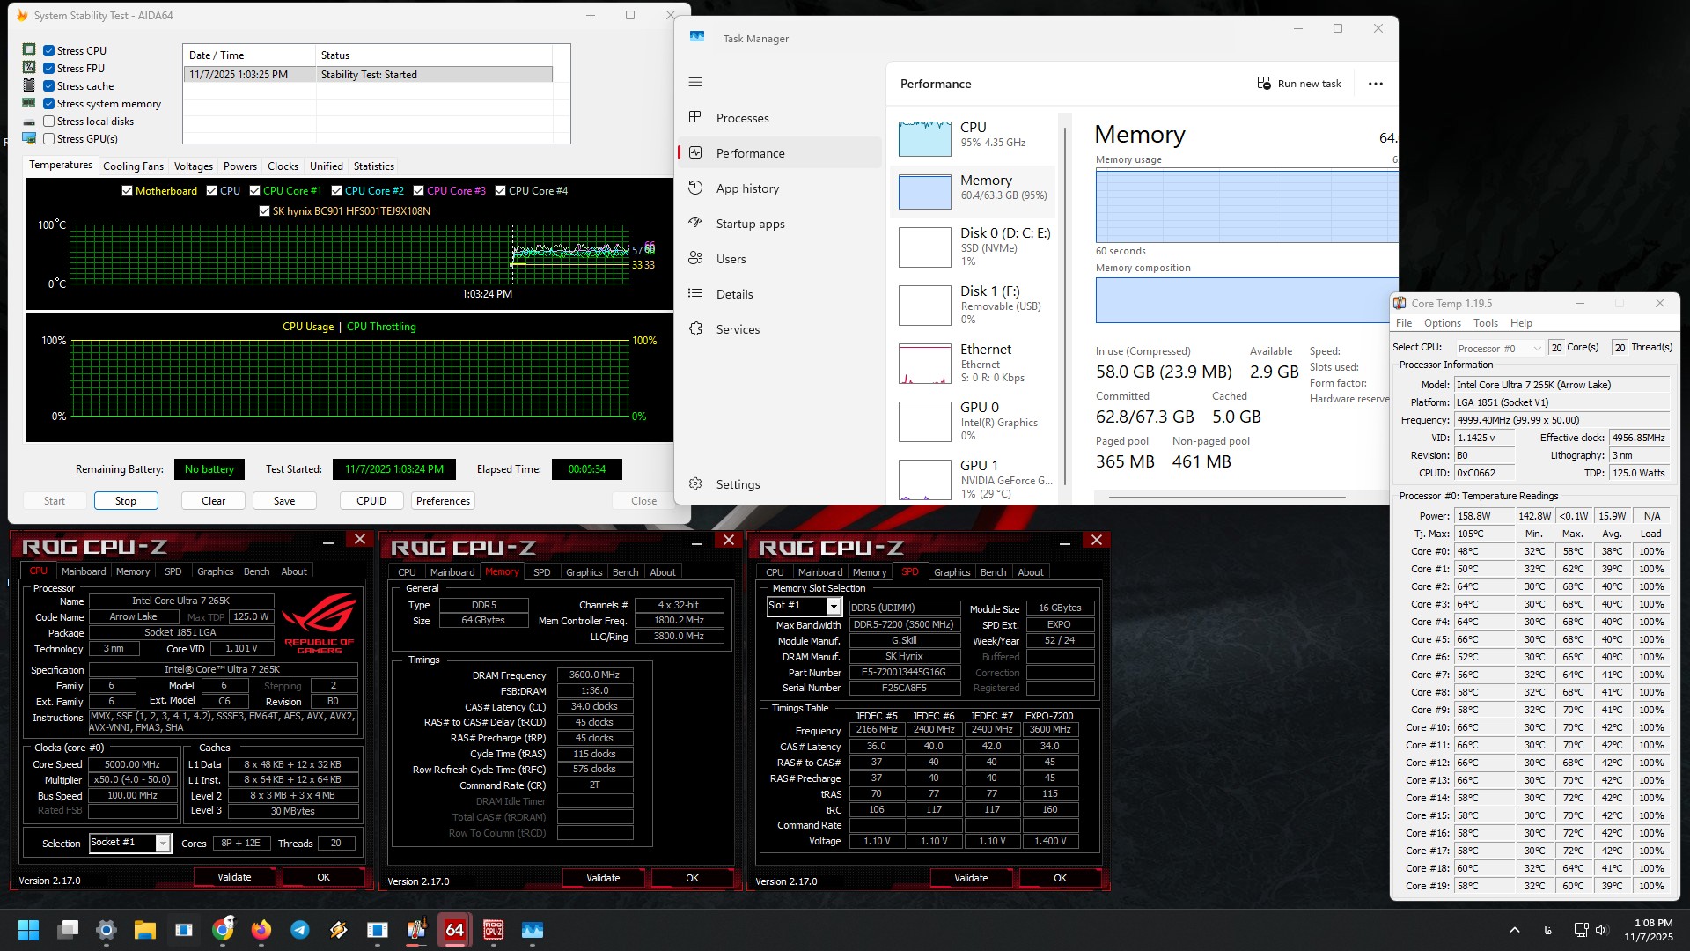Viewport: 1690px width, 951px height.
Task: Open Task Manager more options ellipsis
Action: tap(1375, 84)
